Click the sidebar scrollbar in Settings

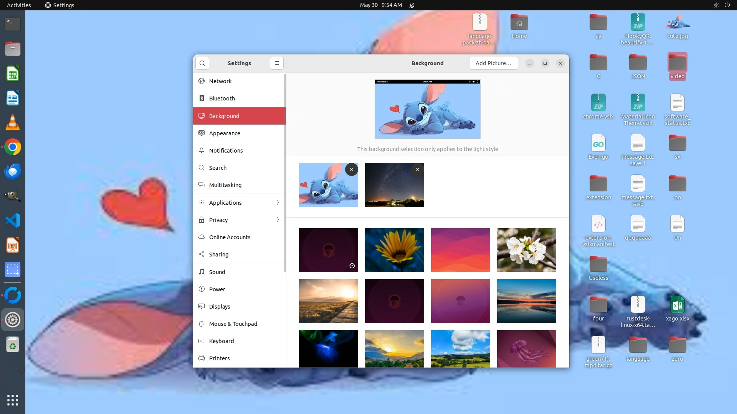[285, 172]
